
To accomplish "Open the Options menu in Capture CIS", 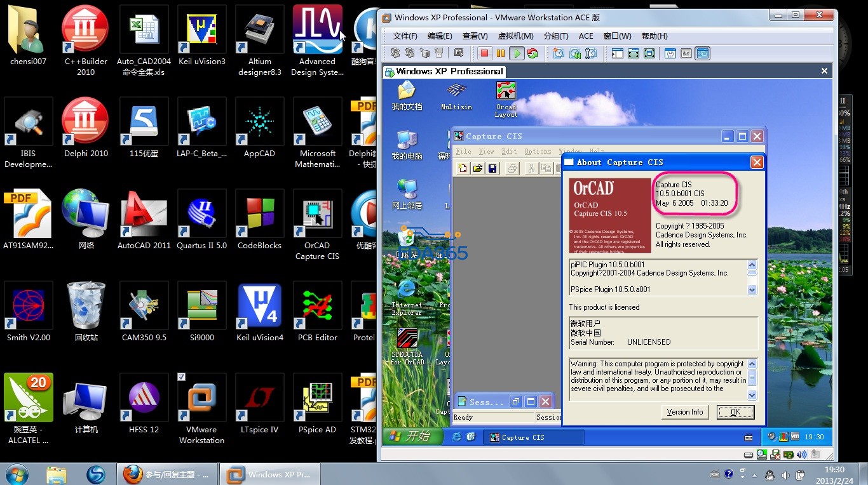I will pyautogui.click(x=538, y=151).
